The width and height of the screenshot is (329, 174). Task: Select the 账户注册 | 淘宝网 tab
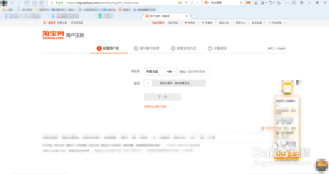(166, 16)
